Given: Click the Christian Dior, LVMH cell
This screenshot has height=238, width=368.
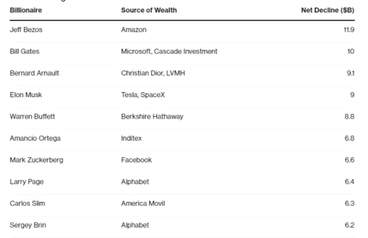Looking at the screenshot, I should tap(153, 73).
